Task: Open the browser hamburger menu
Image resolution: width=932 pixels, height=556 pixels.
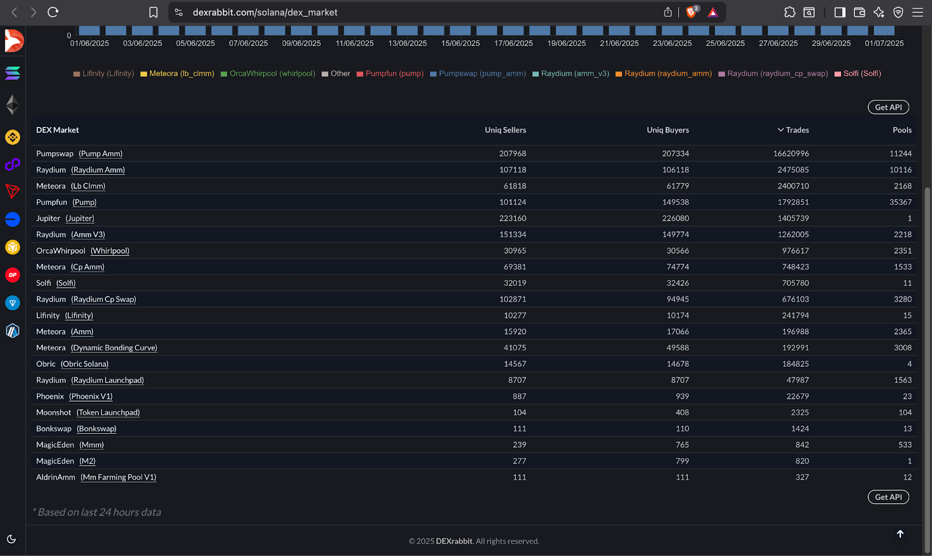Action: 917,12
